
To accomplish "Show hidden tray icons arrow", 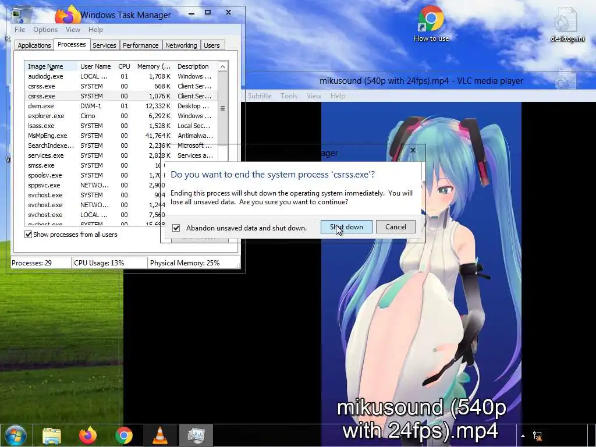I will pyautogui.click(x=523, y=436).
